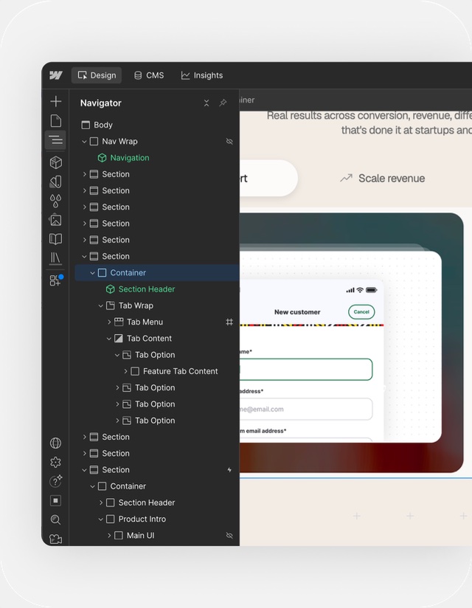472x608 pixels.
Task: Expand the Tab Menu chevron
Action: [109, 322]
